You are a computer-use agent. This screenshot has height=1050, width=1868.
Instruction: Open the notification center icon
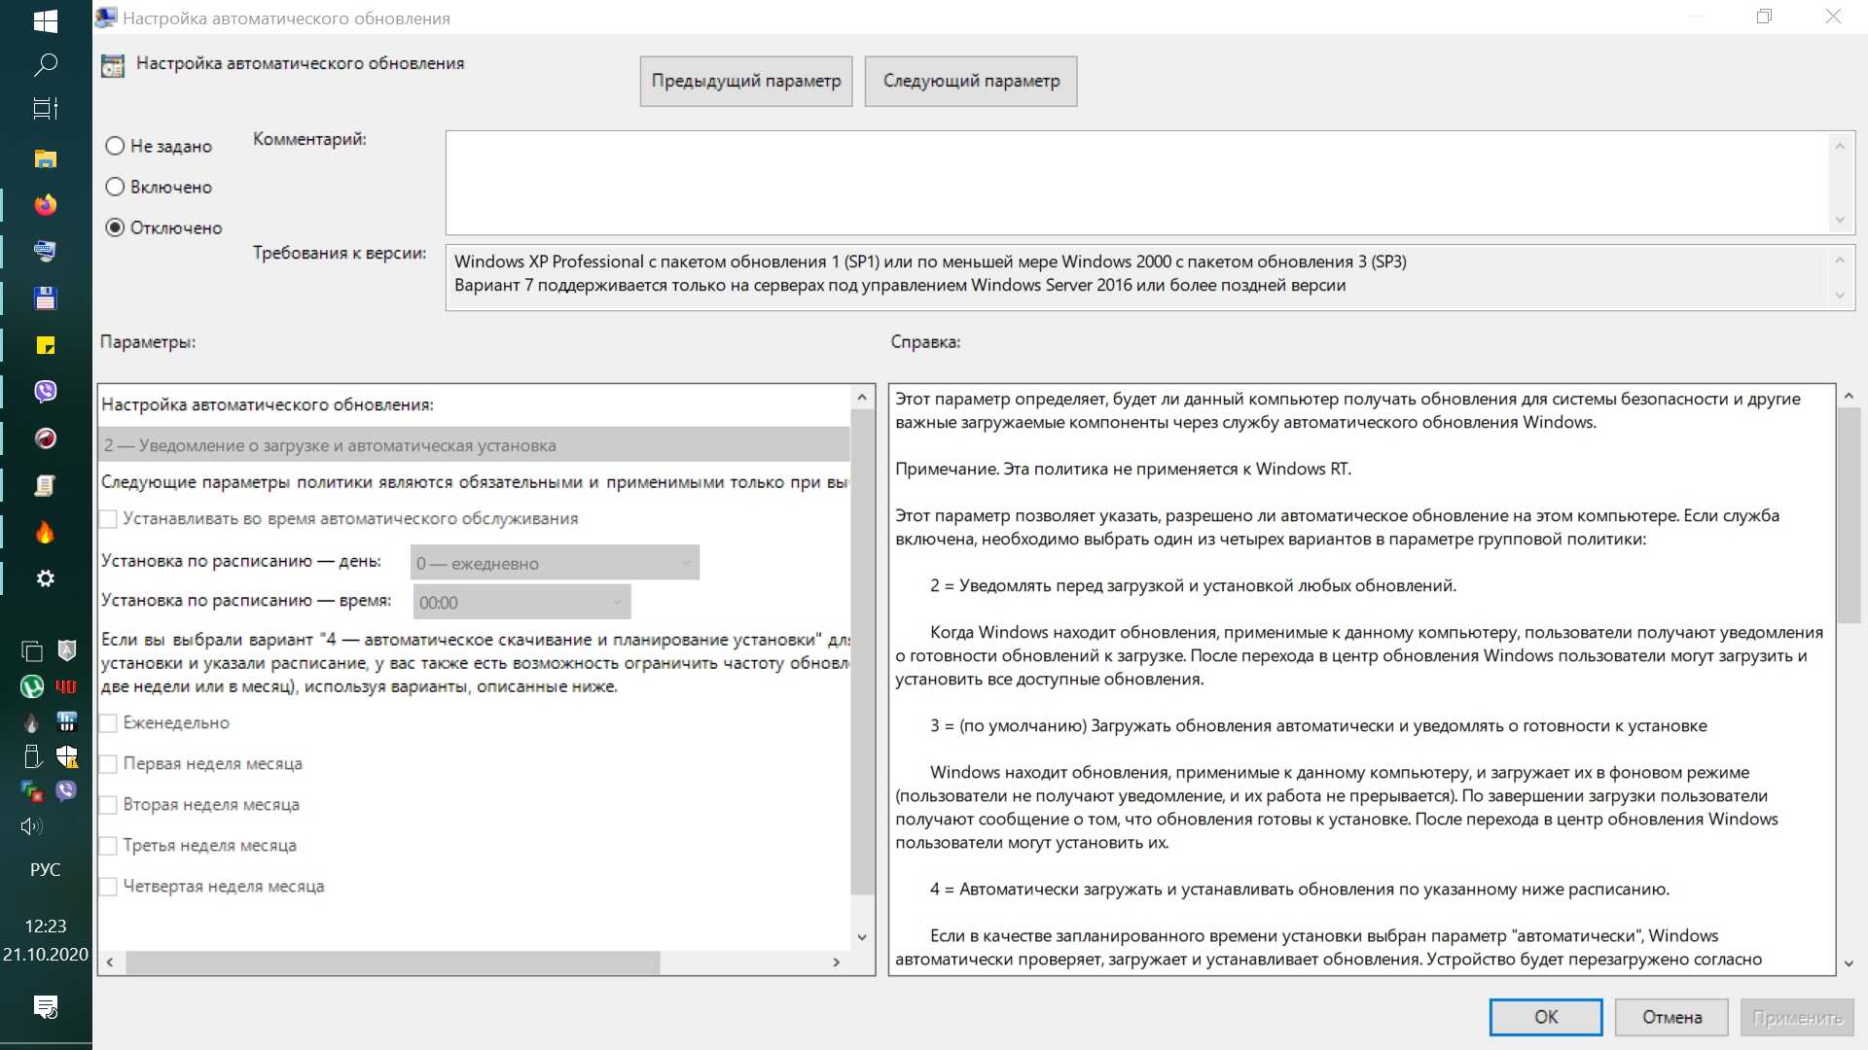click(45, 1006)
